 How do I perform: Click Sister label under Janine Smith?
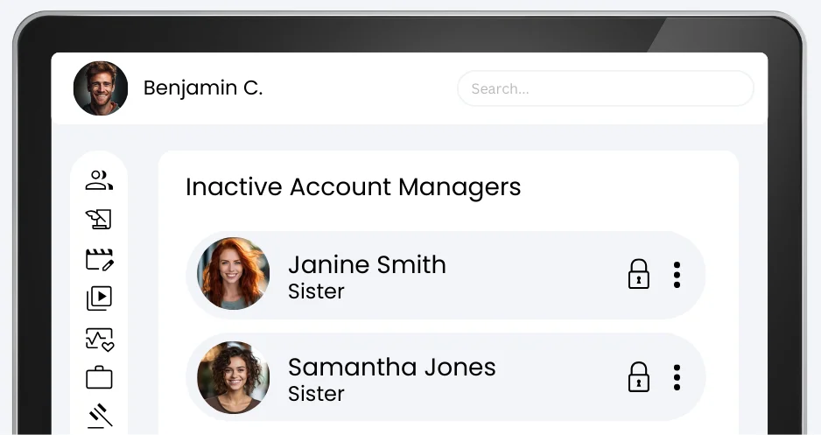316,291
